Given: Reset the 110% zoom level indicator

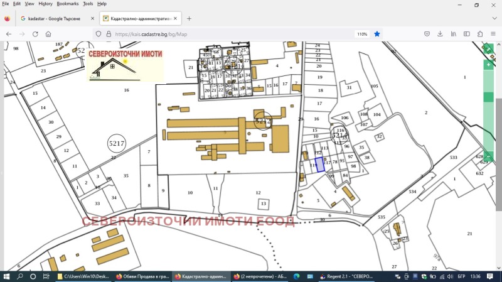Looking at the screenshot, I should coord(362,34).
